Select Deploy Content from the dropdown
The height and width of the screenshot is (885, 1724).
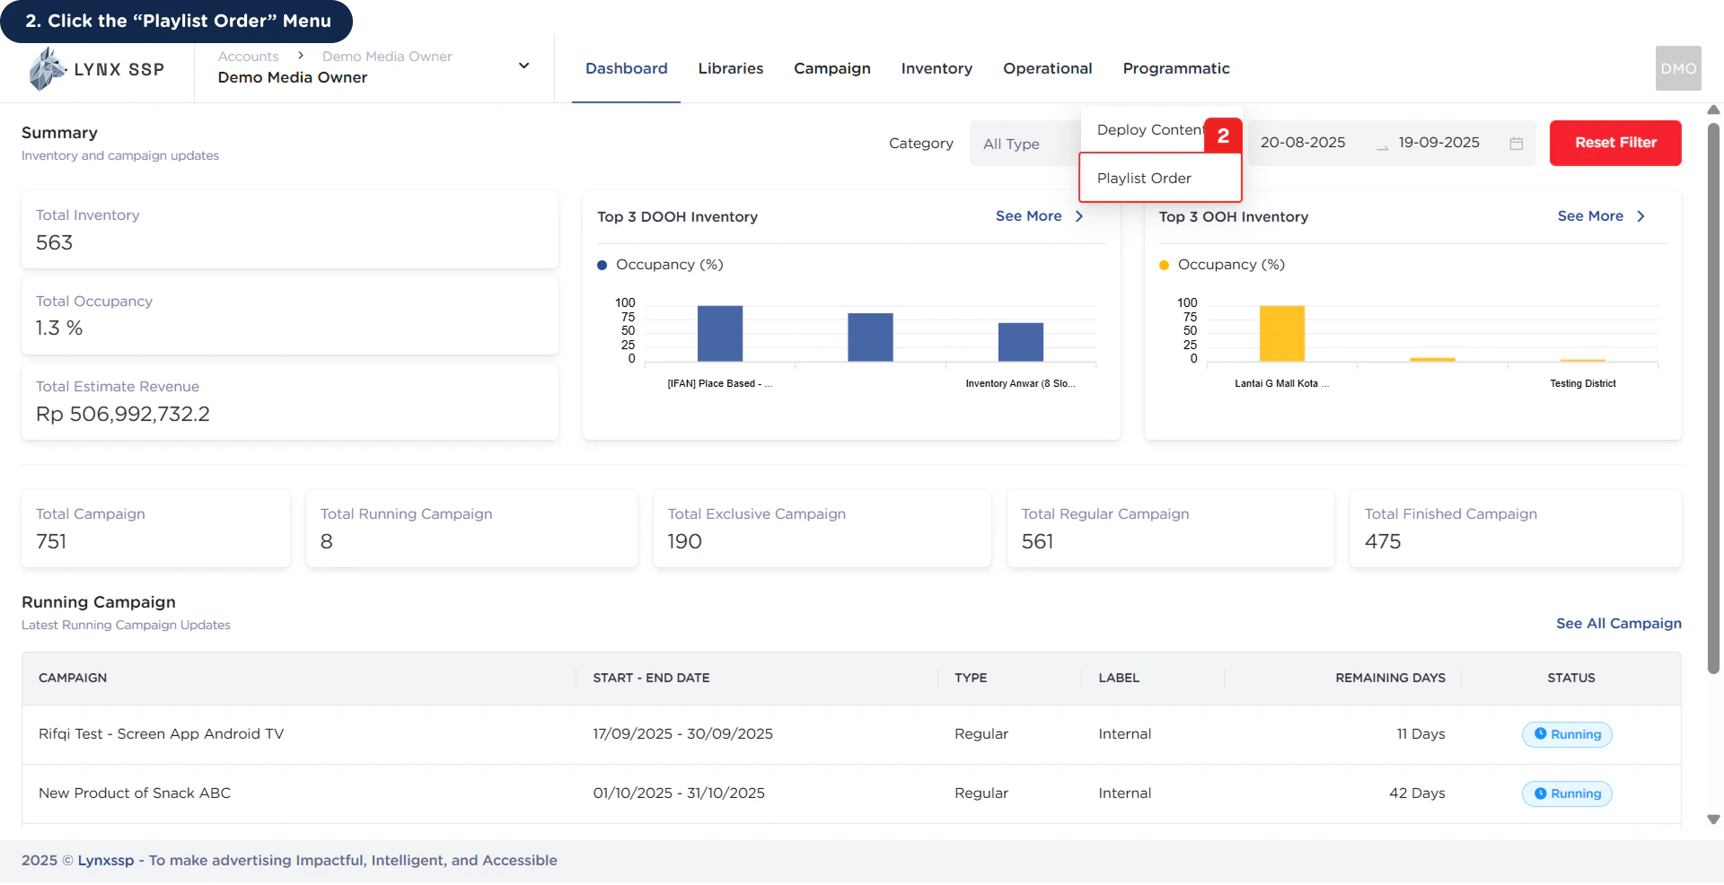click(1151, 130)
